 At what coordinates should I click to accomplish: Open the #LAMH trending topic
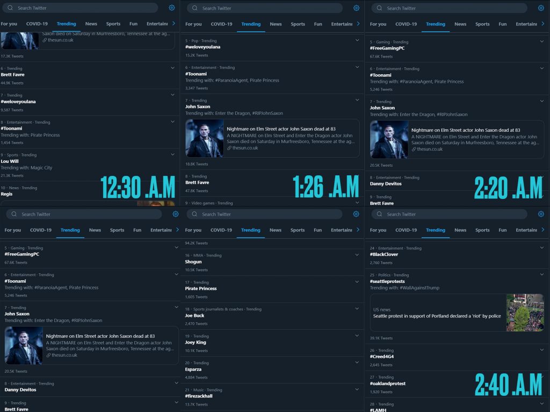(x=378, y=409)
